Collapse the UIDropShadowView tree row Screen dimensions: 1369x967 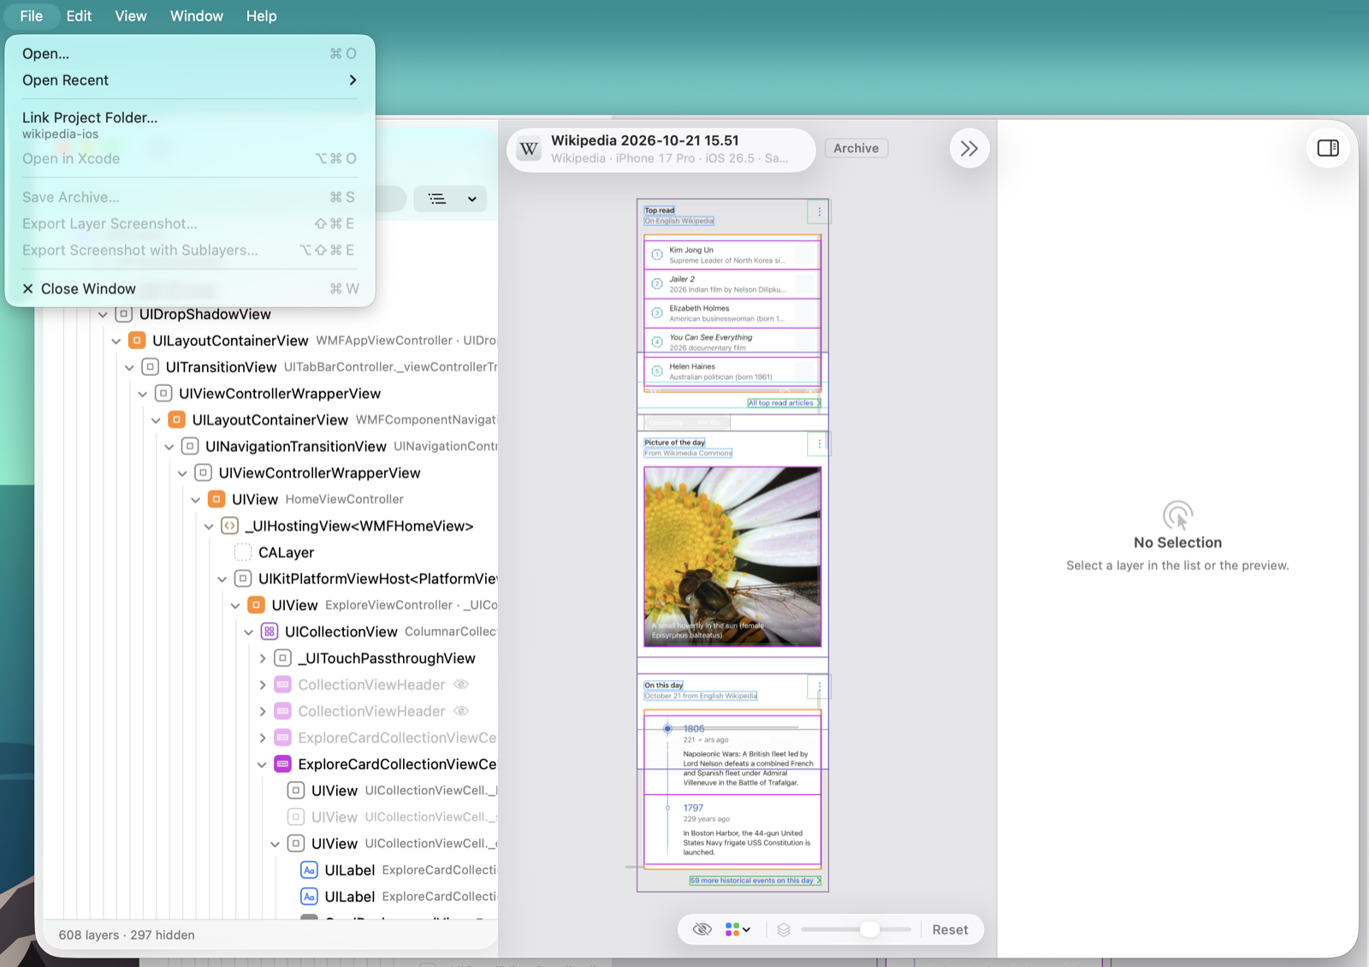click(x=103, y=315)
